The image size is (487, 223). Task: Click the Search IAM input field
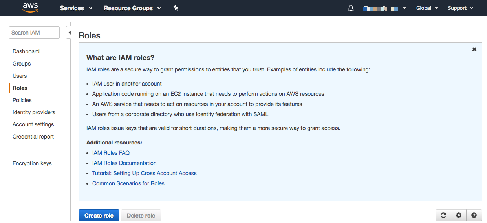34,33
